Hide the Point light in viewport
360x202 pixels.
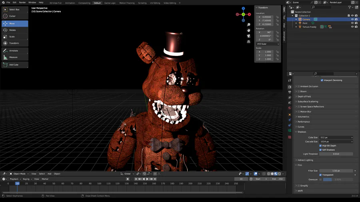(x=352, y=23)
